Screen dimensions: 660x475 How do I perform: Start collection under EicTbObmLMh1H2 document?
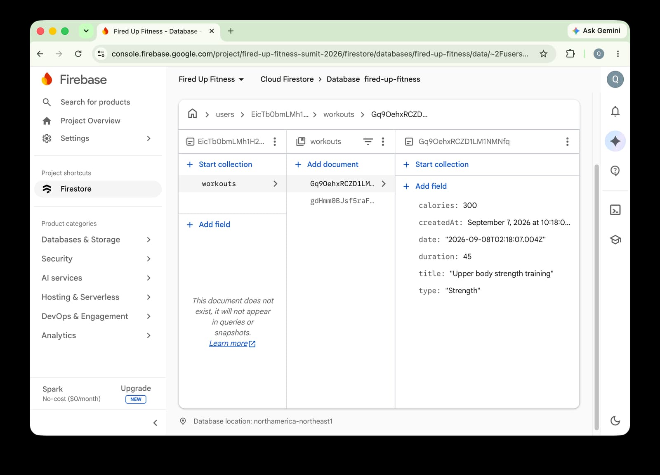tap(219, 164)
